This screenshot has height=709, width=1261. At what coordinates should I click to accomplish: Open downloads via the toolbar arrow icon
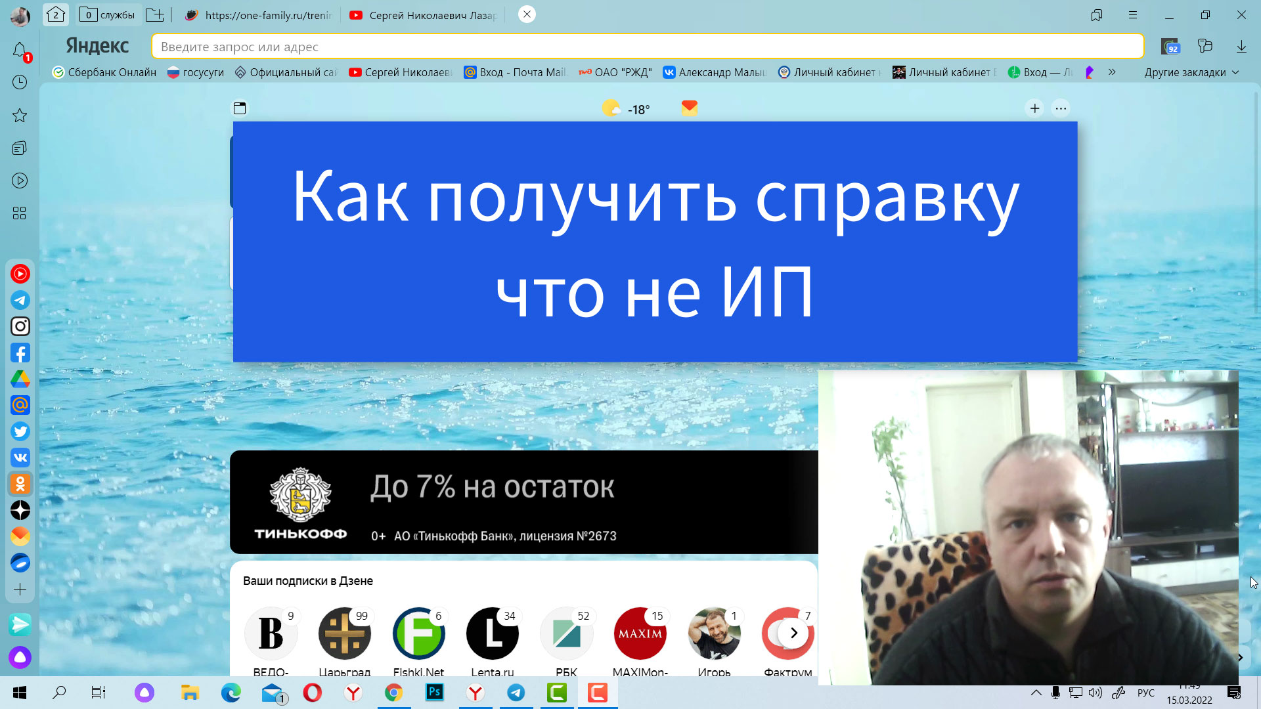pos(1241,47)
